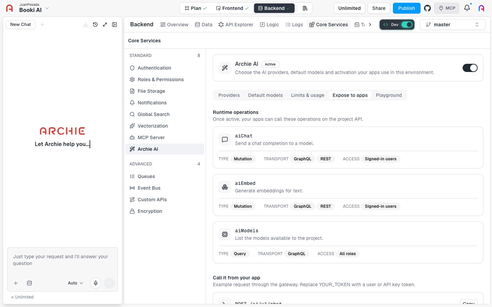The width and height of the screenshot is (492, 307).
Task: Click the microphone voice input button
Action: pos(96,283)
